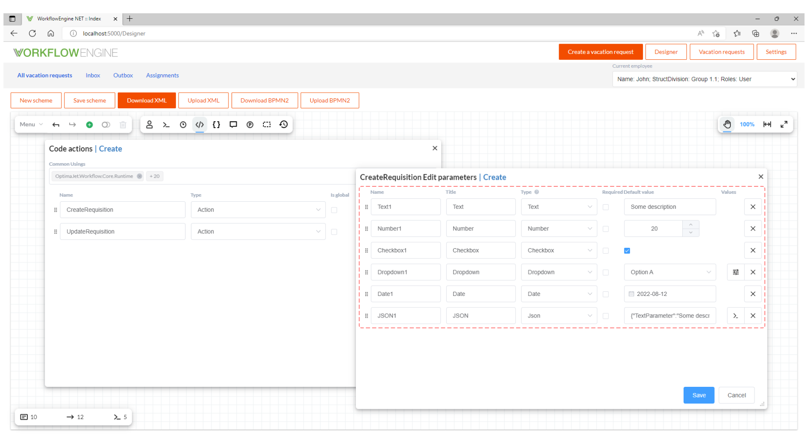
Task: Select the hand pan tool
Action: point(727,124)
